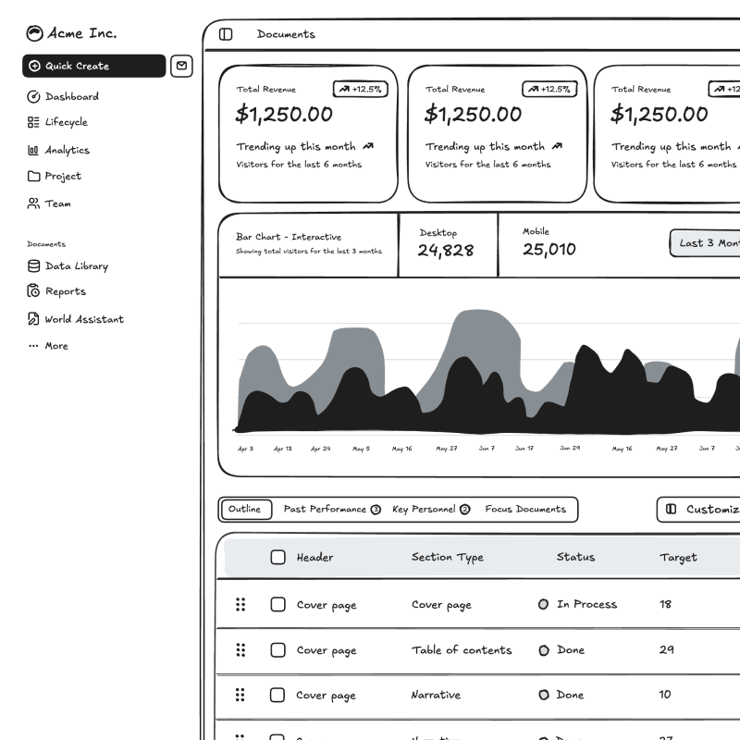Toggle the sidebar panel icon
740x740 pixels.
tap(226, 34)
